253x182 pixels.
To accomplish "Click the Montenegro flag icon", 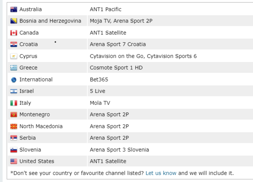I will coord(13,115).
